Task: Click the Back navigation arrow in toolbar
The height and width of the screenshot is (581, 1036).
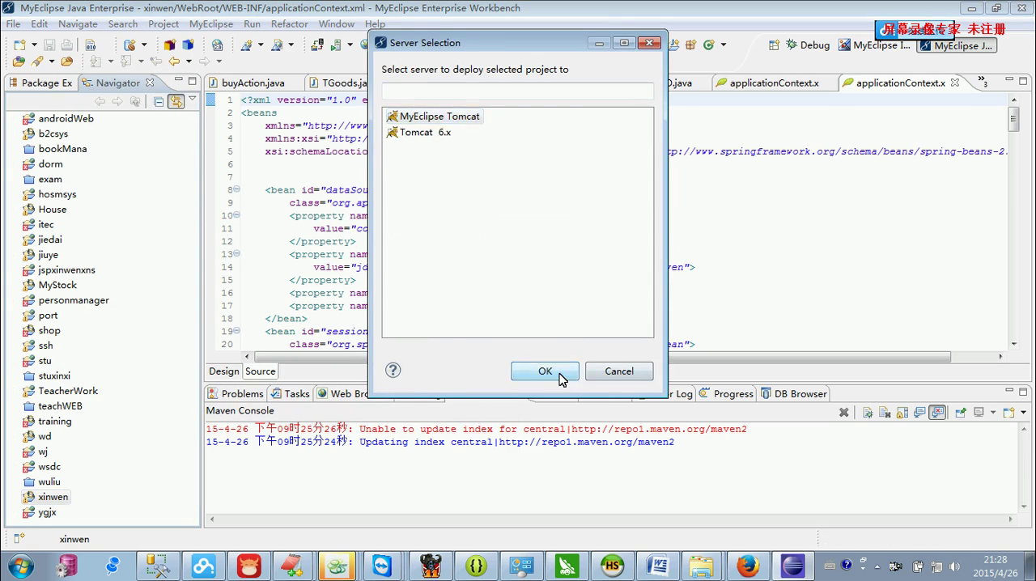Action: 174,61
